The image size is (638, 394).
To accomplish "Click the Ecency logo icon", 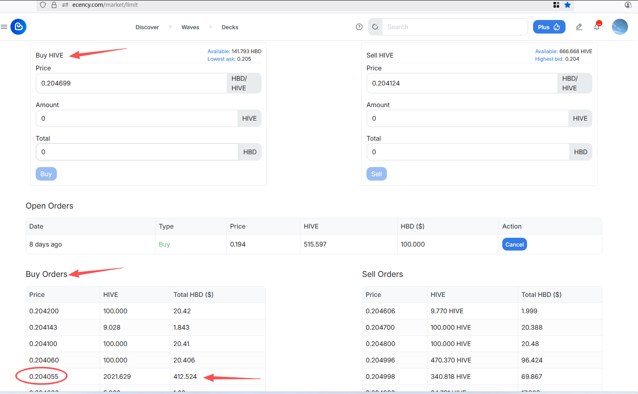I will point(18,27).
